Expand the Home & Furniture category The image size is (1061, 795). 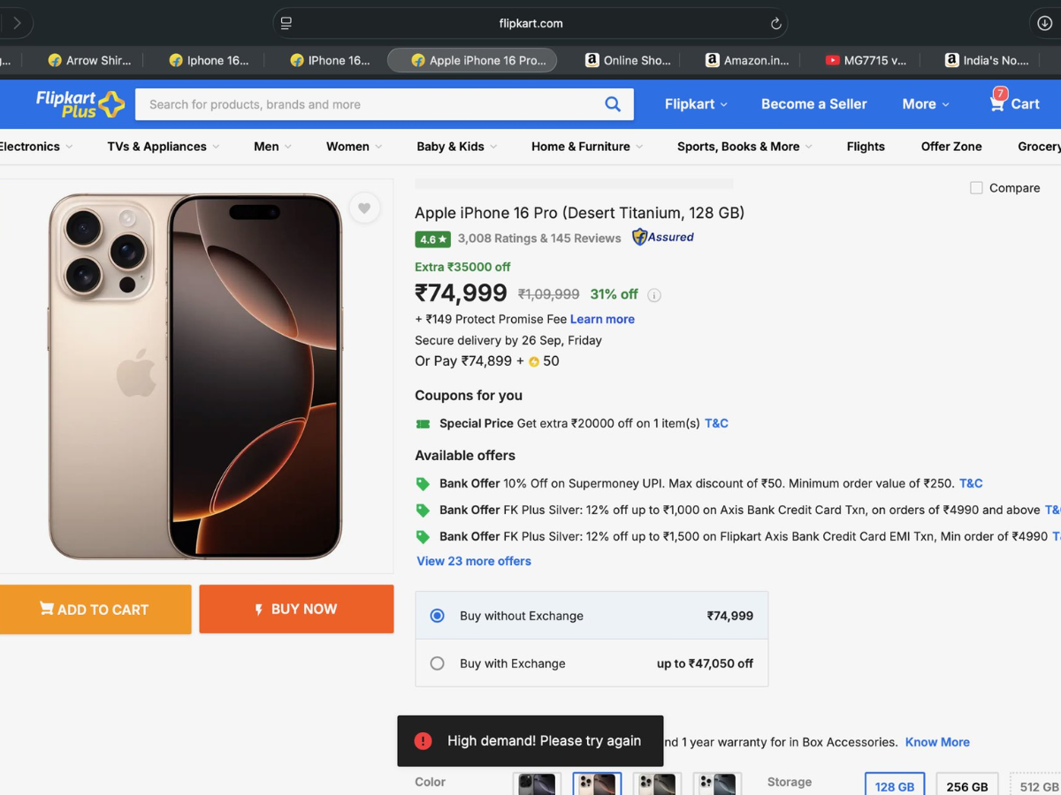click(x=586, y=147)
